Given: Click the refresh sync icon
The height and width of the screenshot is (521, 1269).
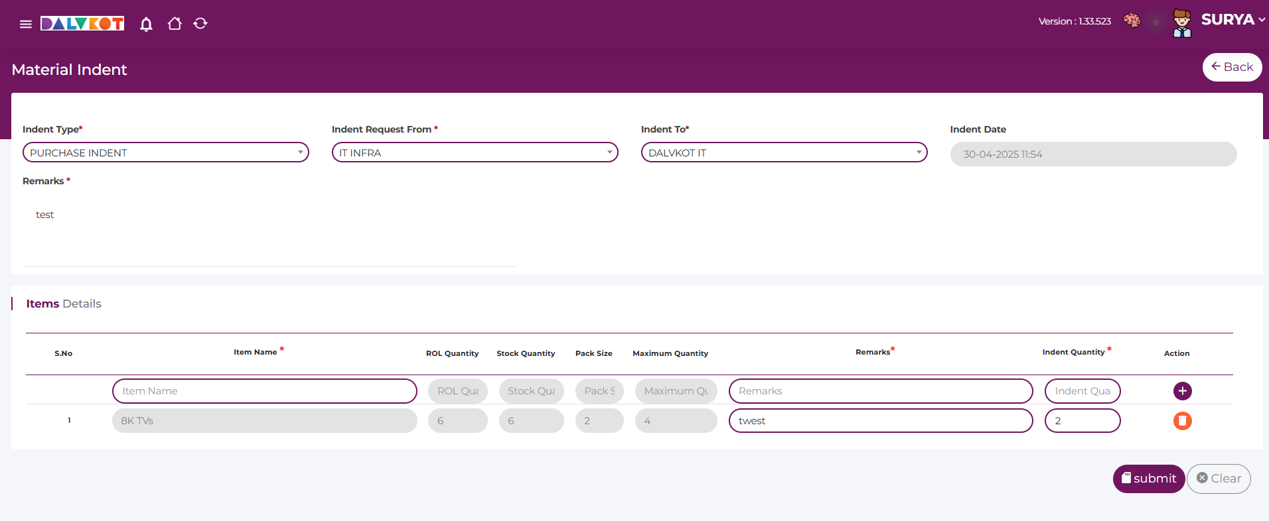Looking at the screenshot, I should 200,24.
